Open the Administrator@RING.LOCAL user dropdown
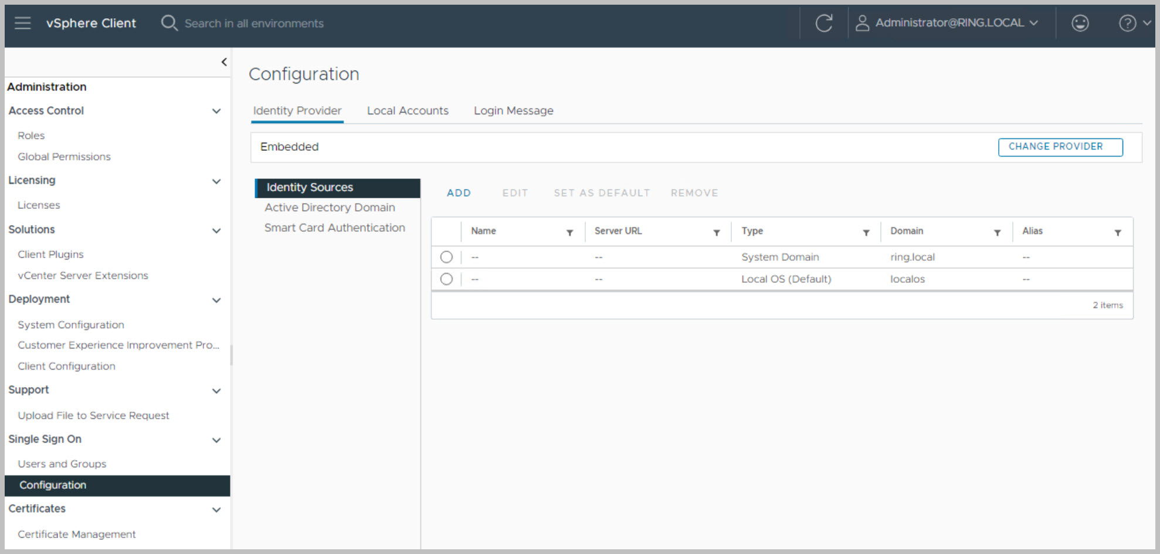The width and height of the screenshot is (1160, 554). pos(947,23)
